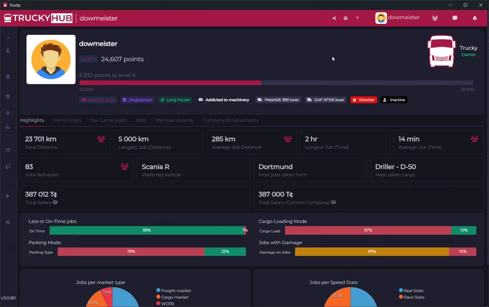The width and height of the screenshot is (489, 307).
Task: Click the Trucky company name link
Action: tap(468, 48)
